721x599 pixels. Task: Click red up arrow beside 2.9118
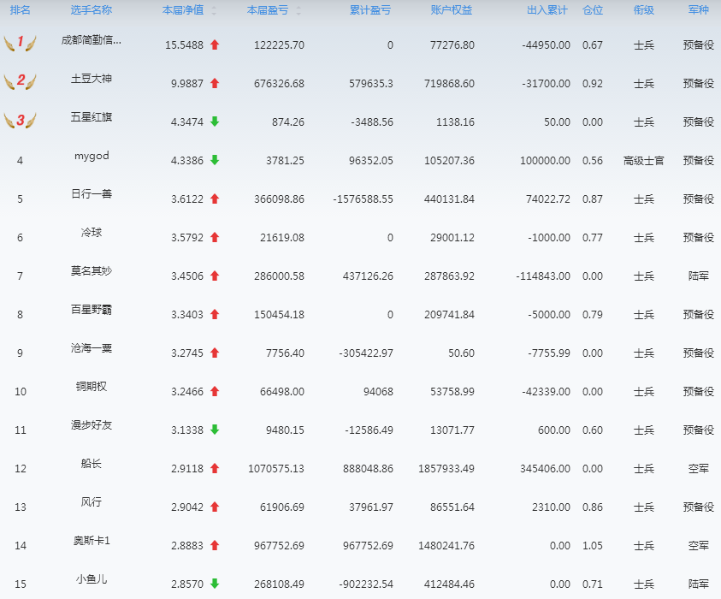click(215, 468)
